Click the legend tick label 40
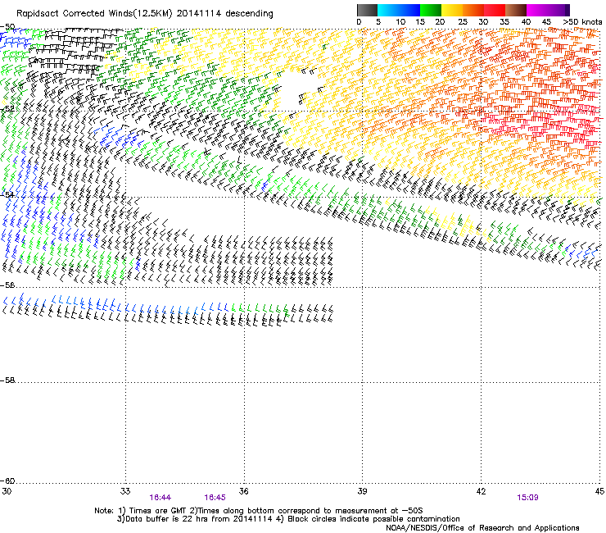 (526, 22)
